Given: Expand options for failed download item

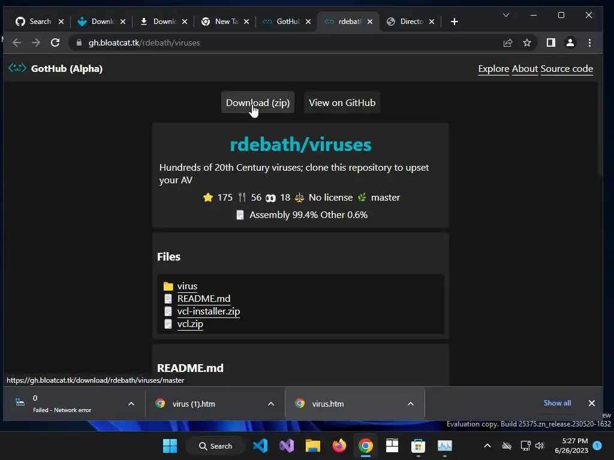Looking at the screenshot, I should coord(131,404).
